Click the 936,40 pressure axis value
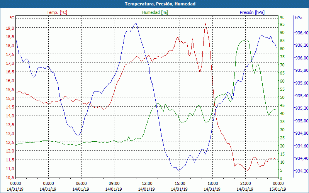The image size is (309, 193). click(x=301, y=33)
